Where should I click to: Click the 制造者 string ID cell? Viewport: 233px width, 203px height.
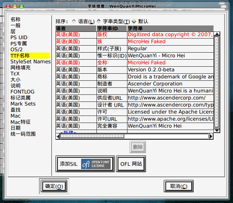(x=112, y=84)
